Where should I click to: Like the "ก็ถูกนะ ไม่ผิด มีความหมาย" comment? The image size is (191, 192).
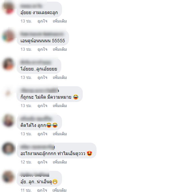click(x=42, y=106)
